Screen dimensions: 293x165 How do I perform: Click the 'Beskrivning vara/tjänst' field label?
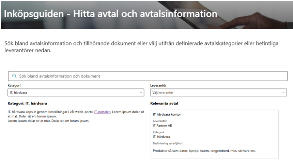(168, 143)
